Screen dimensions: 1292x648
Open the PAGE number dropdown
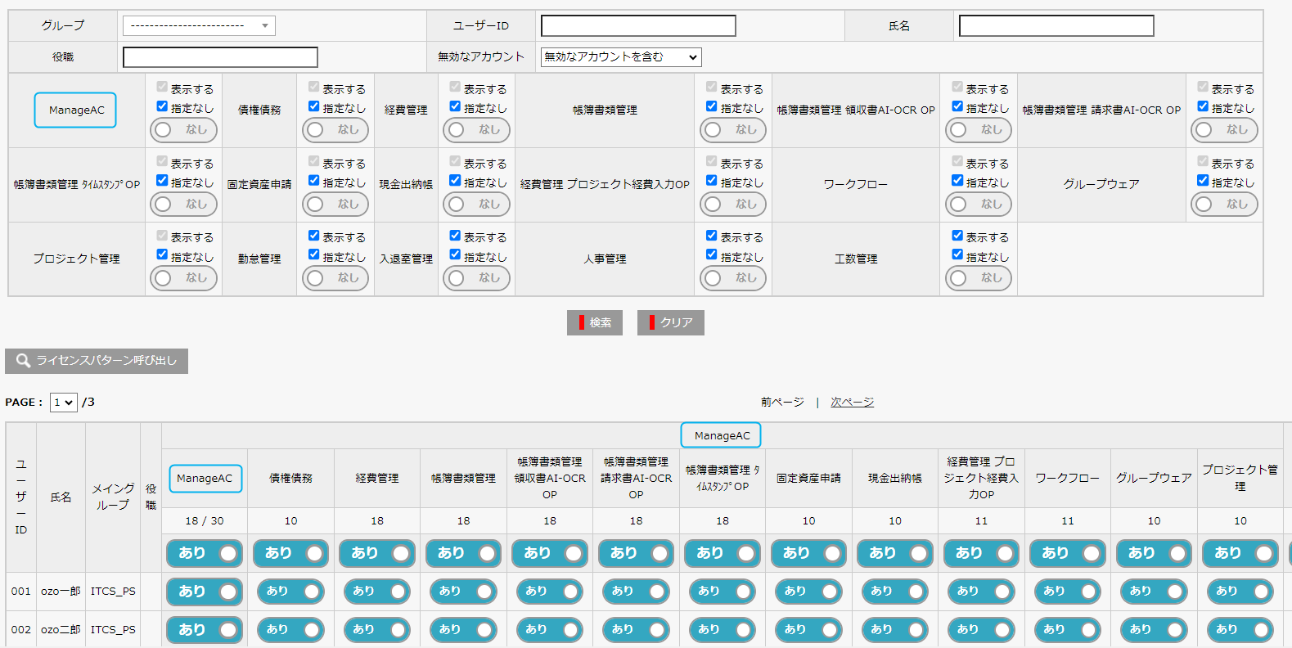pos(63,403)
